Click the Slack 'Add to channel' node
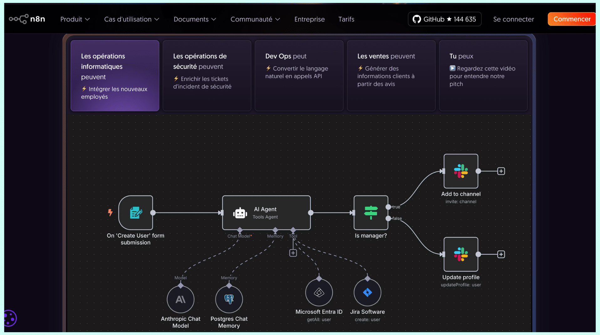This screenshot has width=600, height=335. 461,171
